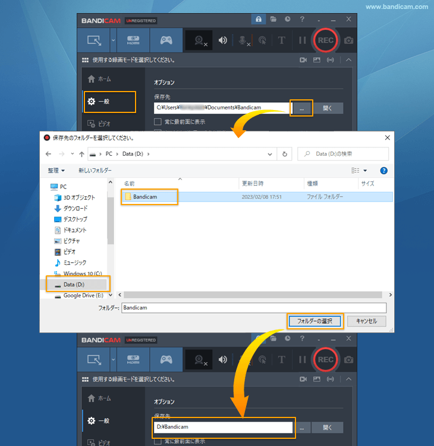Click video list icon in top window mode bar

303,60
